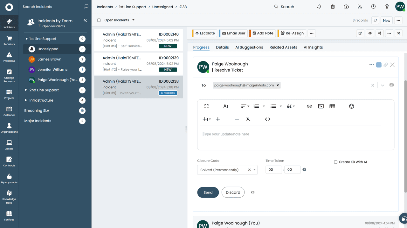The height and width of the screenshot is (228, 407).
Task: Open the AI Suggestions tab
Action: [249, 47]
